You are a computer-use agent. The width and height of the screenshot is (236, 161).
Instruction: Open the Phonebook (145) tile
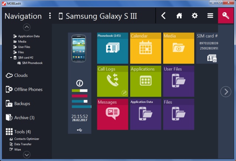112,48
